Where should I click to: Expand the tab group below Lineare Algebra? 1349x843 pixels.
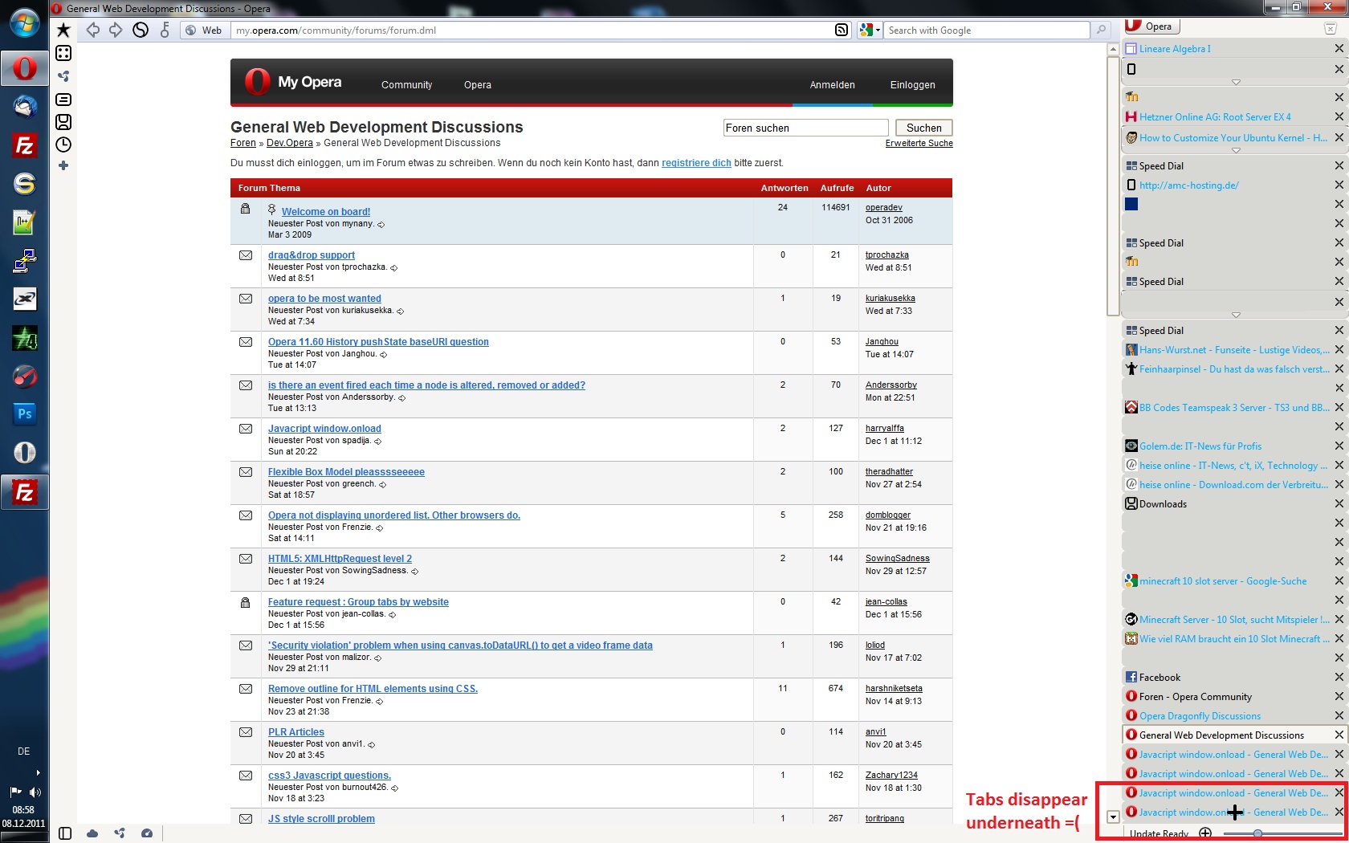(x=1236, y=83)
